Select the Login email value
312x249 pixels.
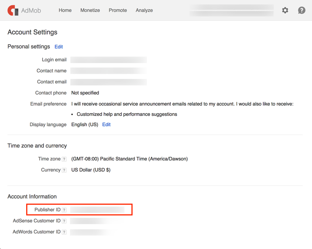(x=108, y=59)
